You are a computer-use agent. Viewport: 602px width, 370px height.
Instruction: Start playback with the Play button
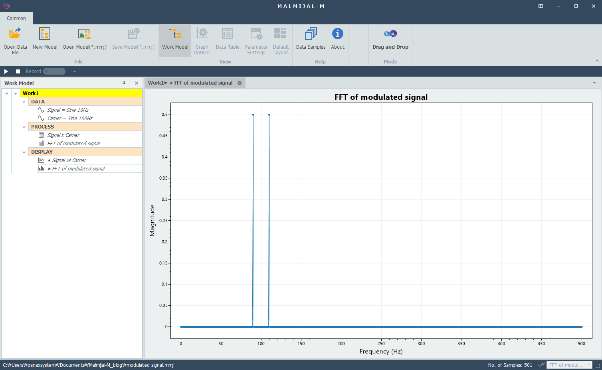6,71
